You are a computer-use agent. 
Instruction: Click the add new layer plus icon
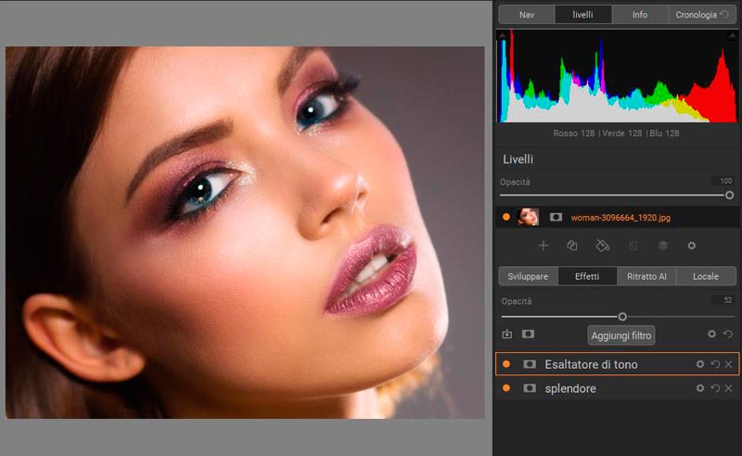click(544, 246)
